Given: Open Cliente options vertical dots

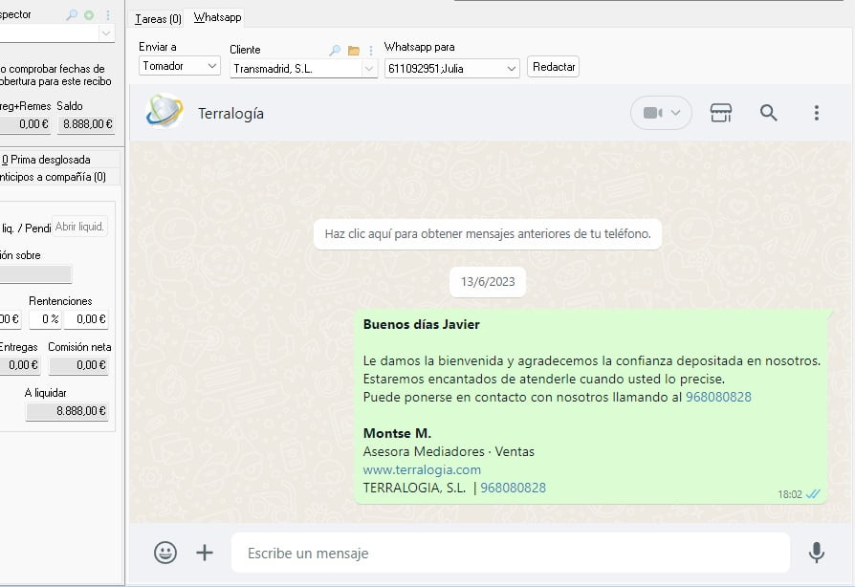Looking at the screenshot, I should (x=371, y=51).
